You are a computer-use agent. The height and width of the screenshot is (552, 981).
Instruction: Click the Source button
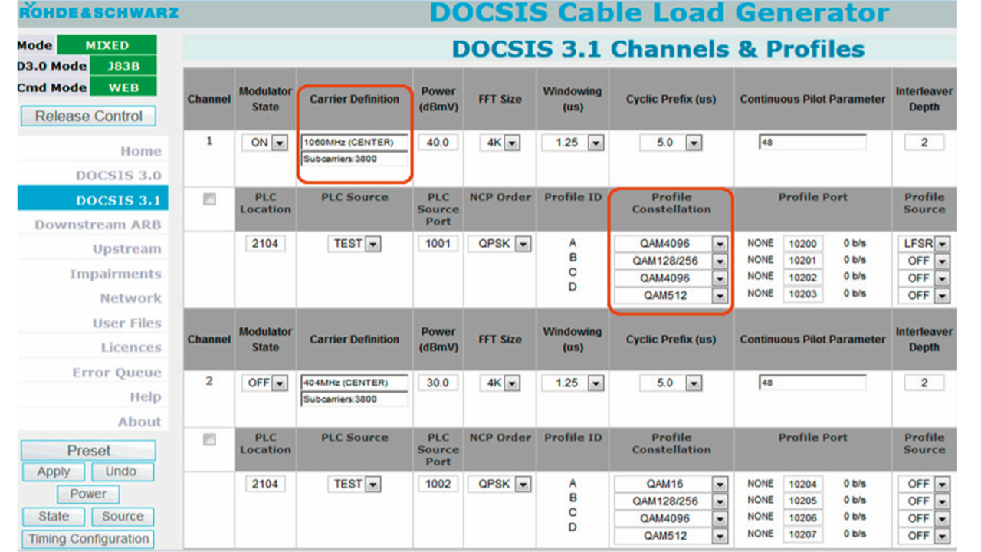pos(123,517)
